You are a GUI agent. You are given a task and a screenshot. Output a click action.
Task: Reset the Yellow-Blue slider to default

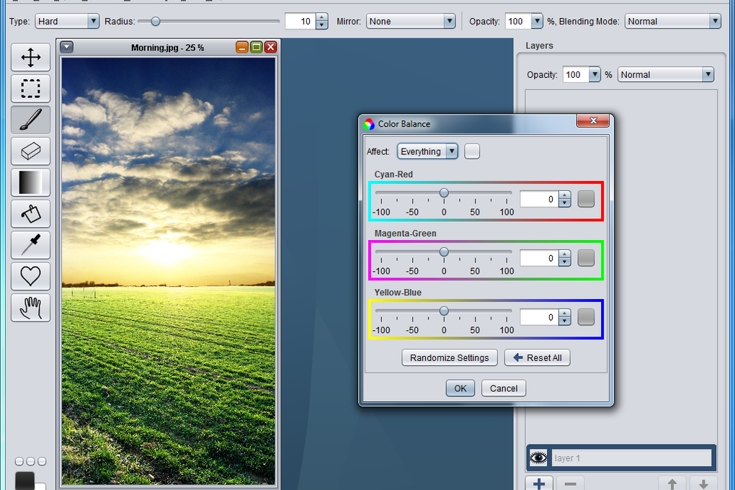point(586,318)
